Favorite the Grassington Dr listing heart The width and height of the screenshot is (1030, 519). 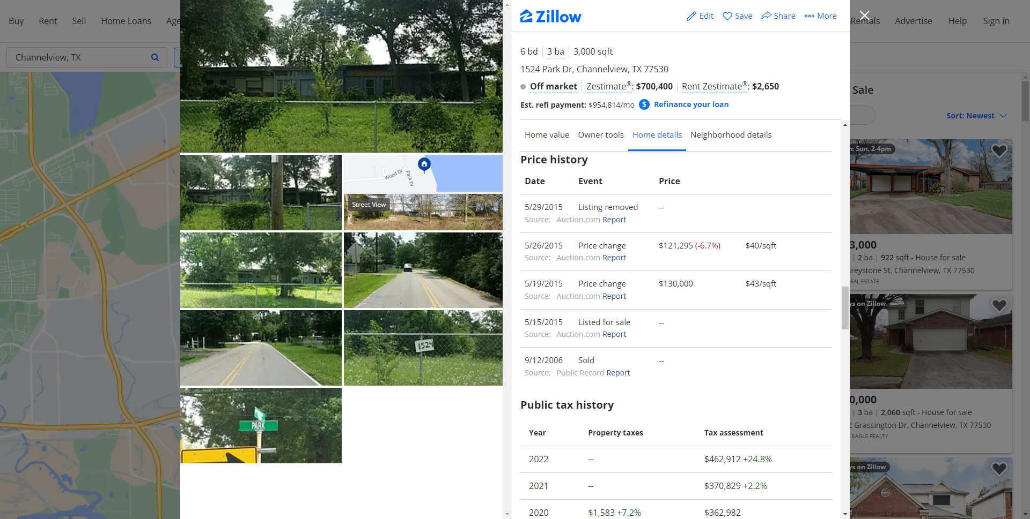pyautogui.click(x=999, y=306)
